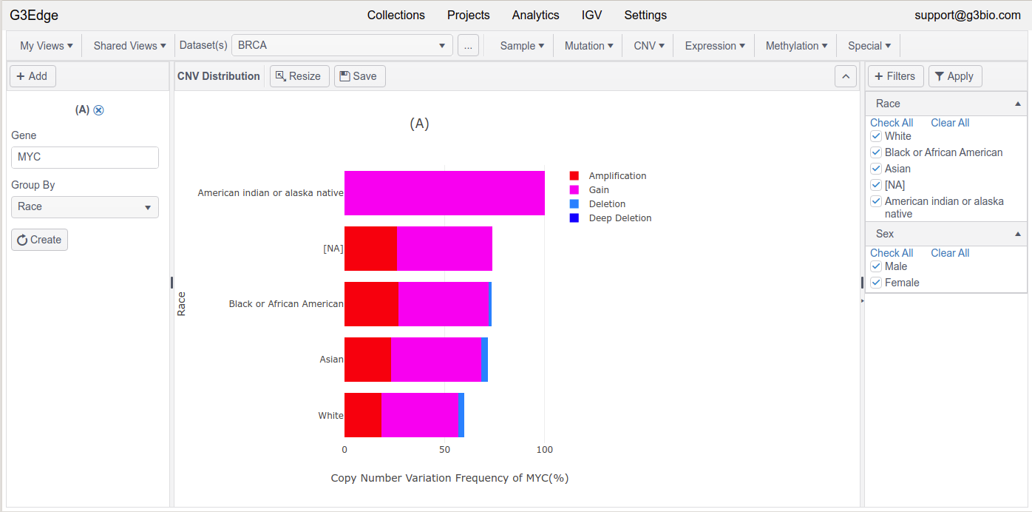
Task: Click the Create button to refresh the chart
Action: (x=39, y=240)
